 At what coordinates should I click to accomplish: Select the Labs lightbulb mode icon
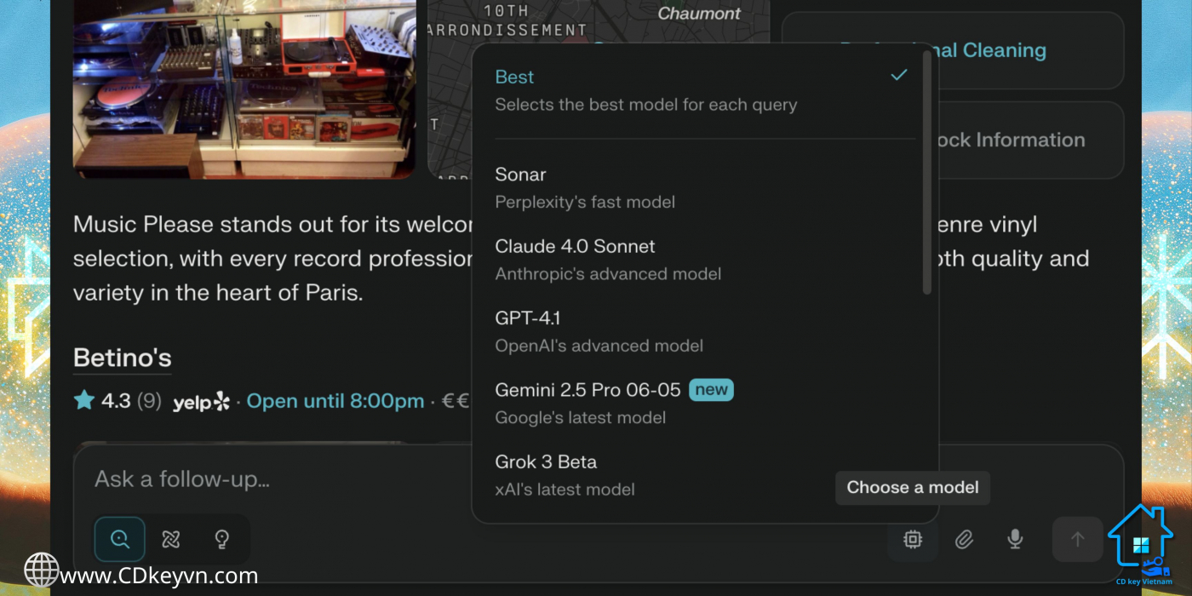pyautogui.click(x=222, y=539)
